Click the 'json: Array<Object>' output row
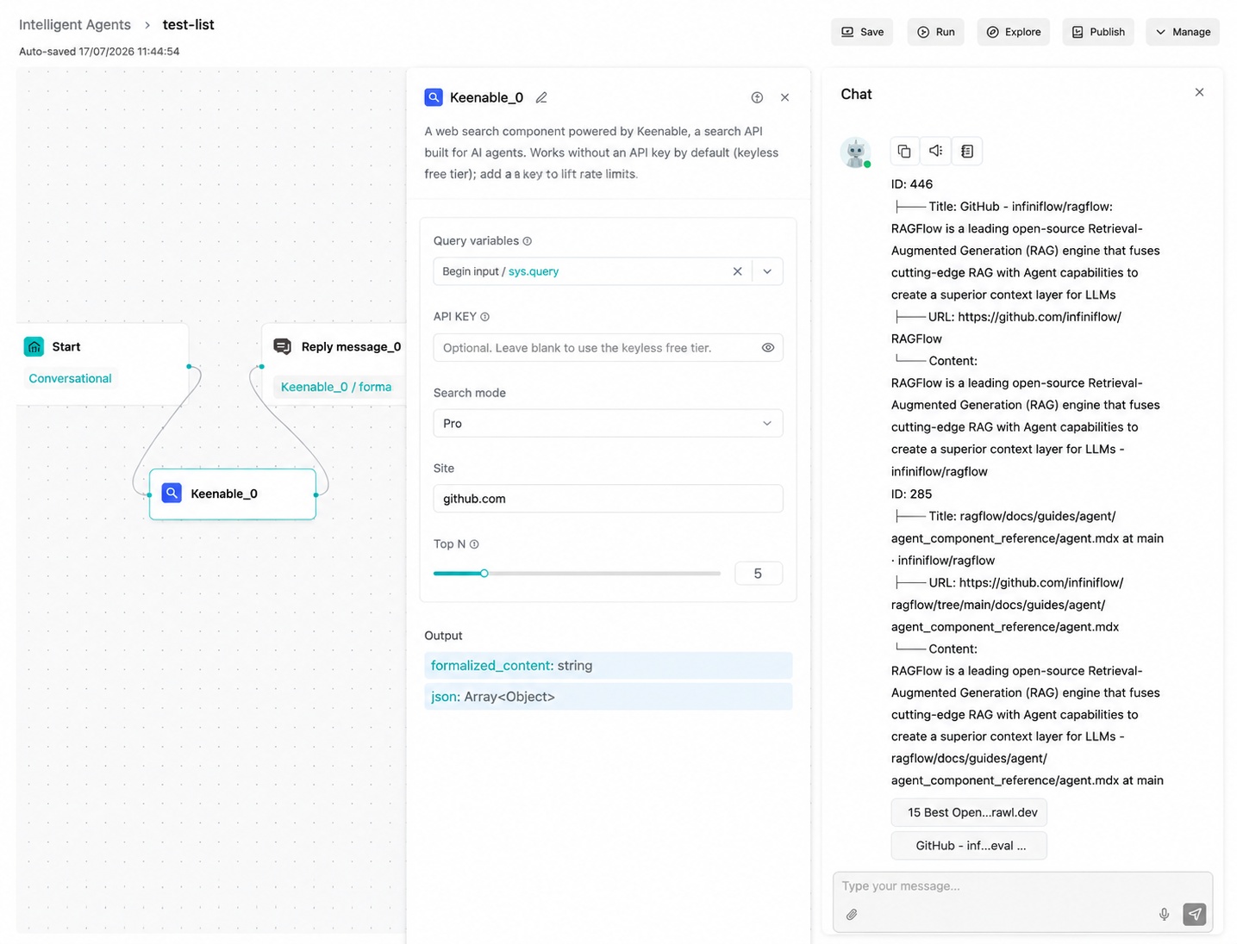 coord(608,697)
